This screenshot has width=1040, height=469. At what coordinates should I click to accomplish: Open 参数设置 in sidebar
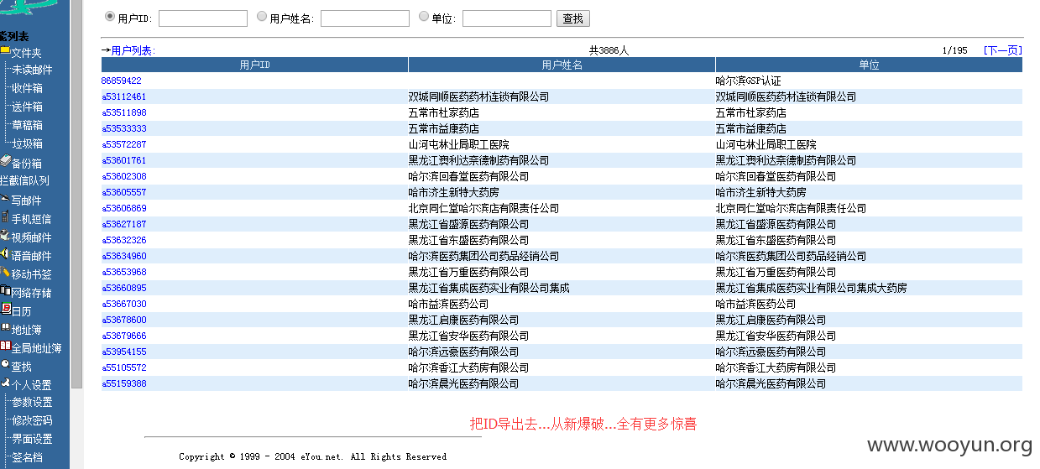pos(32,402)
